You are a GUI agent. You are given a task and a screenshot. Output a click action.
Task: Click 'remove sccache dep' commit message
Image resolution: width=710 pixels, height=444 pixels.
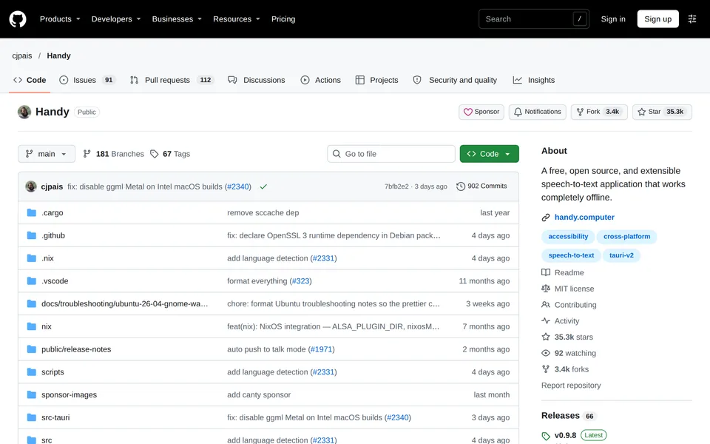263,212
